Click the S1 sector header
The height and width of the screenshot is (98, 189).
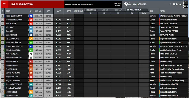coord(91,13)
